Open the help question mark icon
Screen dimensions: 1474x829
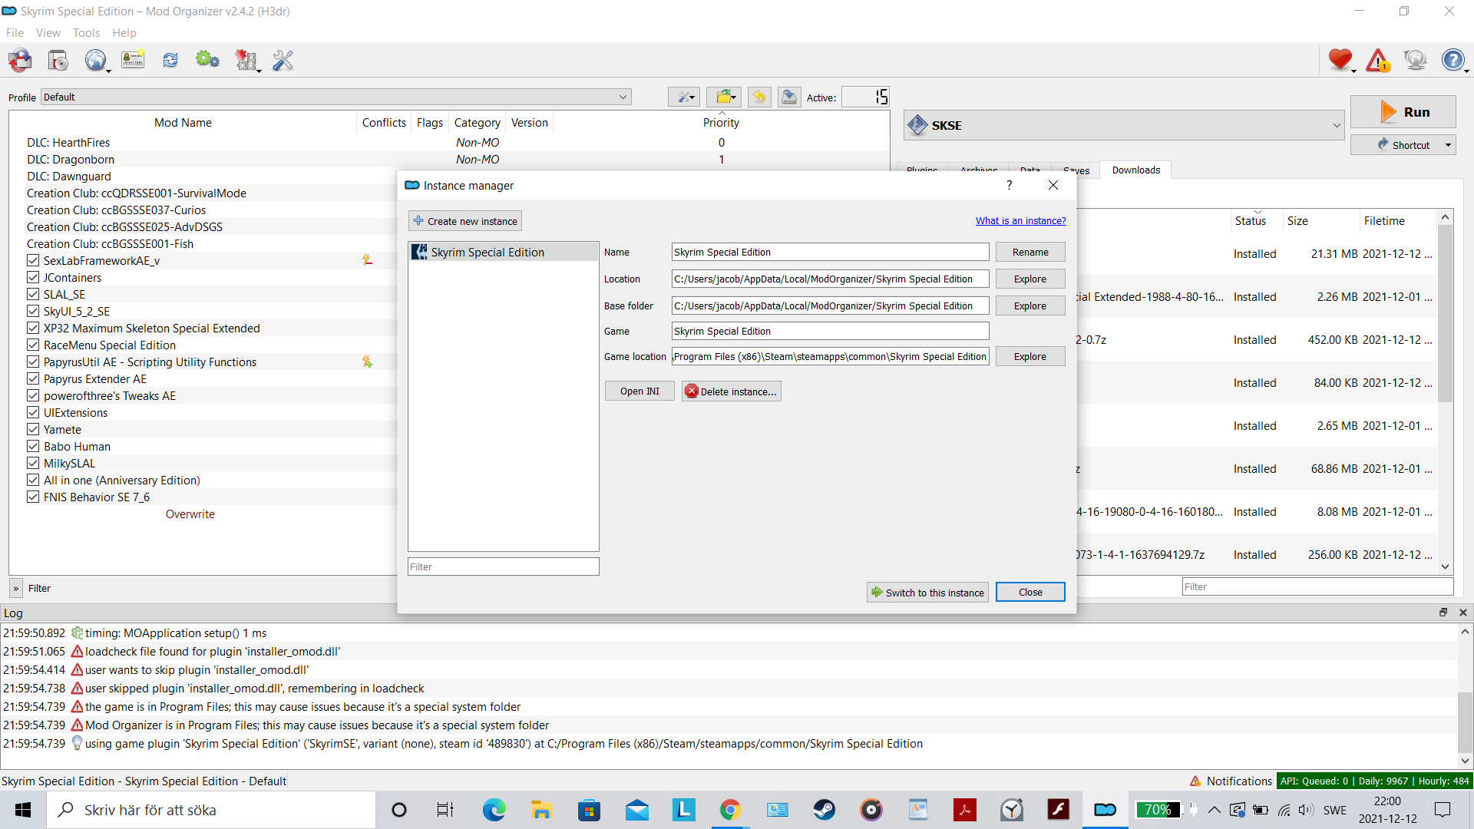pyautogui.click(x=1453, y=60)
